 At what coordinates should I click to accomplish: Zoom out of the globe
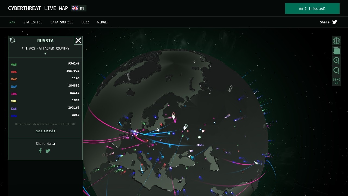point(336,71)
